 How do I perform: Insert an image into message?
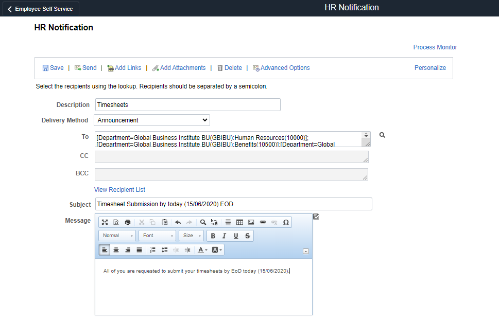pyautogui.click(x=251, y=222)
